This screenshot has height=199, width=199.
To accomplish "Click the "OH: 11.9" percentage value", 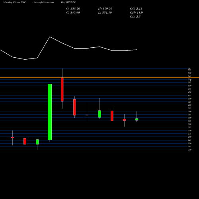I will pos(137,13).
